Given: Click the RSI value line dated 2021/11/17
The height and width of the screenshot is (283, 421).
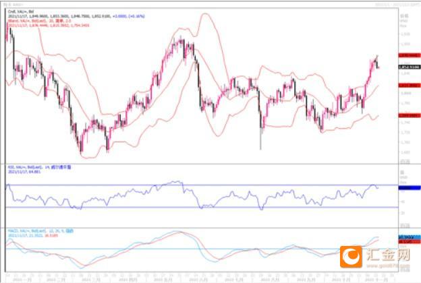Looking at the screenshot, I should coord(24,171).
